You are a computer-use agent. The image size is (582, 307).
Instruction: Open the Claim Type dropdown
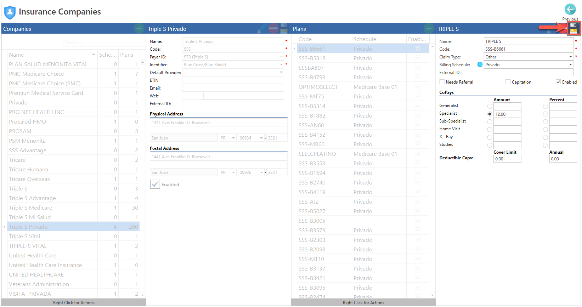(x=570, y=57)
